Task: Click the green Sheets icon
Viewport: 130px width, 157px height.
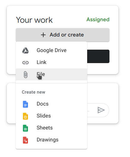Action: (x=25, y=128)
